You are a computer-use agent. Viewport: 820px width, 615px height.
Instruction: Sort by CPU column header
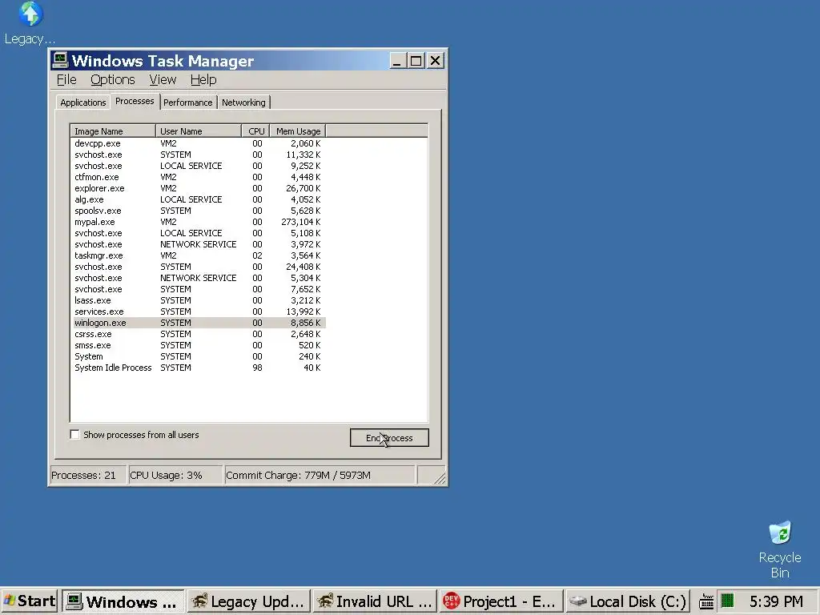point(255,131)
